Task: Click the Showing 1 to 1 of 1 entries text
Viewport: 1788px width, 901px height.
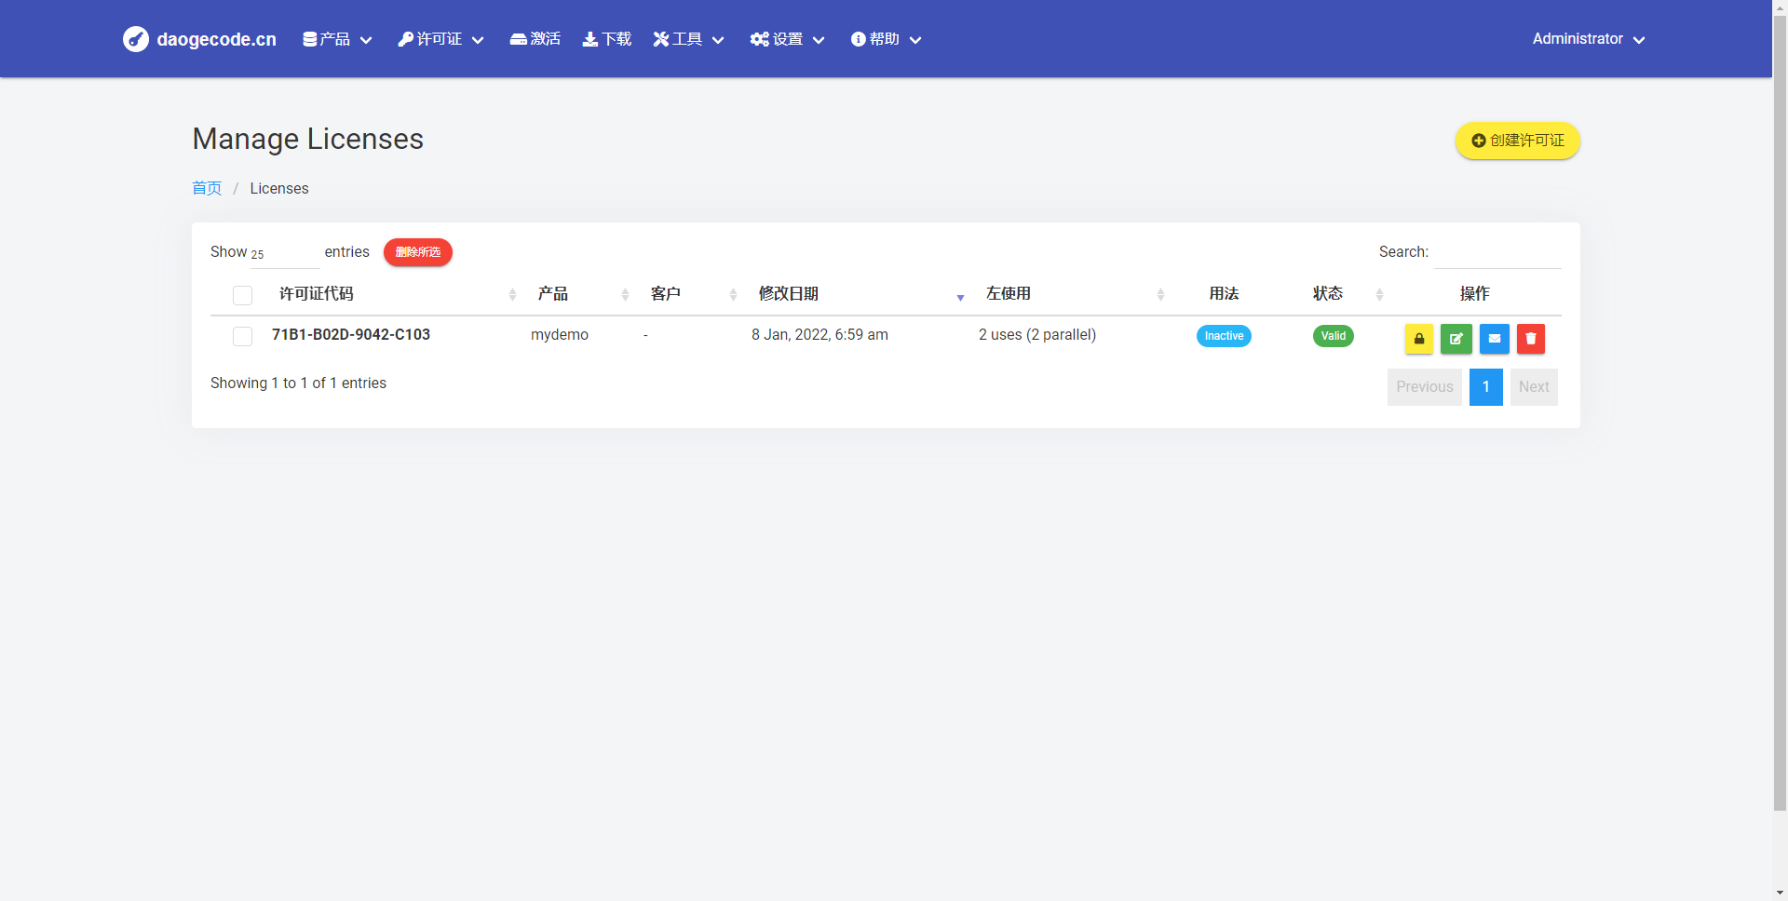Action: [298, 383]
